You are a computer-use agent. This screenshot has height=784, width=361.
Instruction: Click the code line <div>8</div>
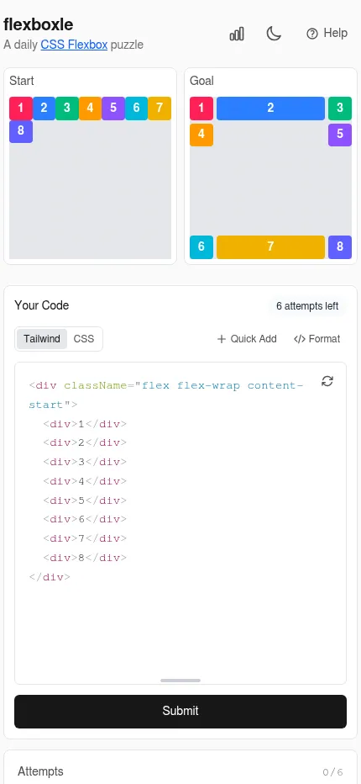coord(85,558)
